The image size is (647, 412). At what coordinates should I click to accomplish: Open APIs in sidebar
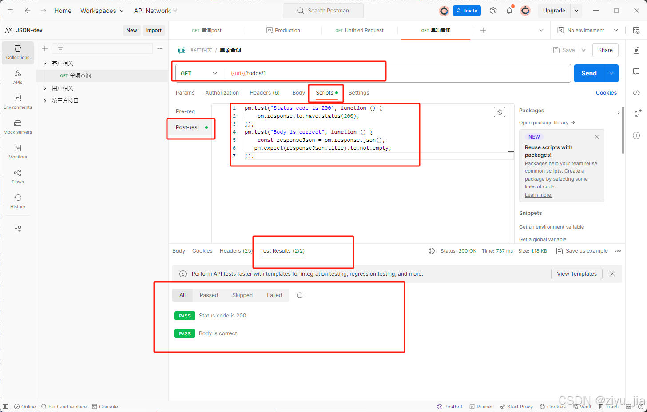tap(18, 77)
